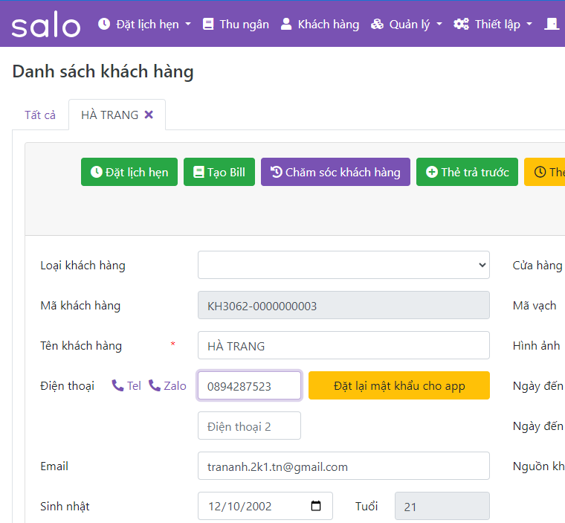Screen dimensions: 565x523
Task: Focus the Điện thoại 2 input field
Action: [249, 426]
